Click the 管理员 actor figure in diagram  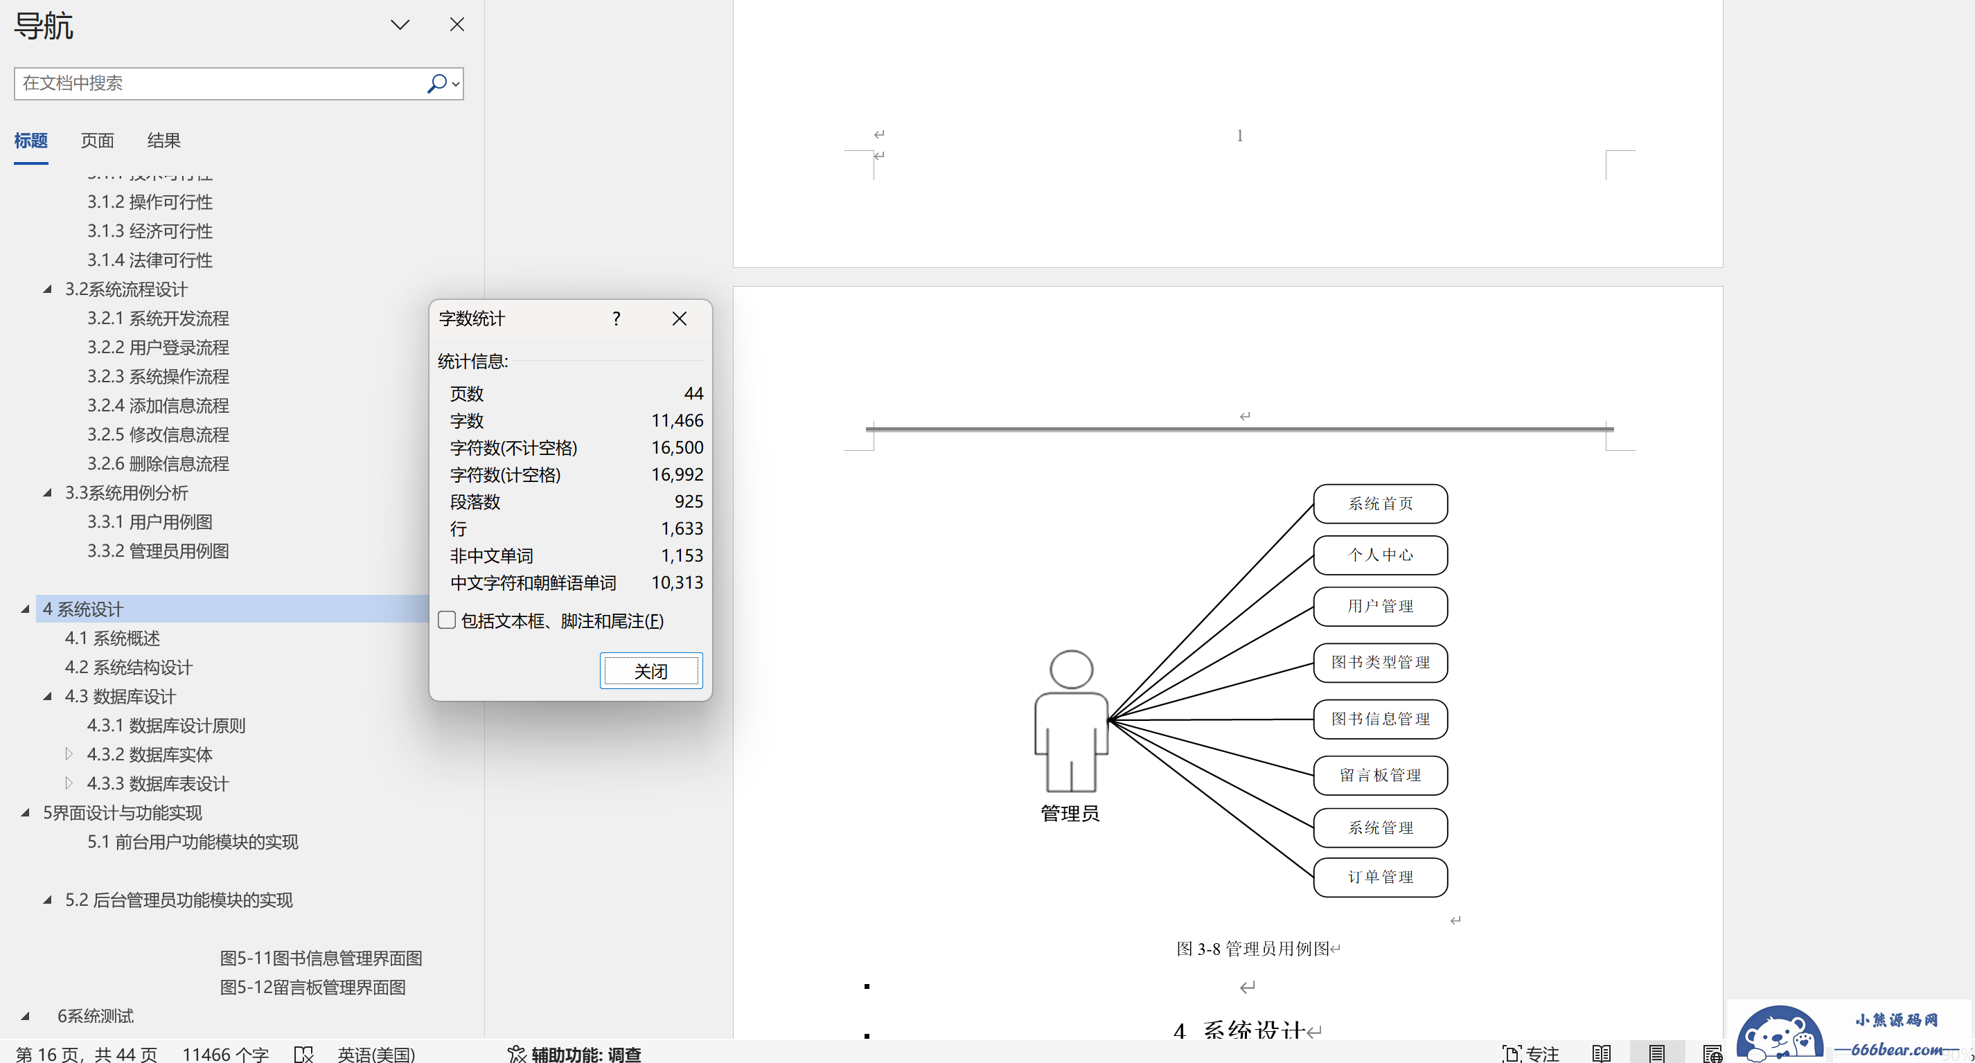[1071, 720]
